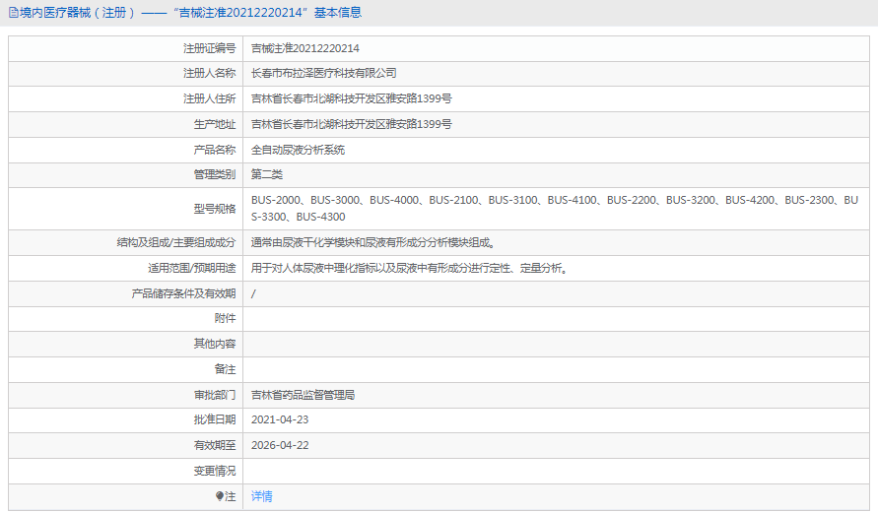Click the 批准日期 label

(215, 419)
